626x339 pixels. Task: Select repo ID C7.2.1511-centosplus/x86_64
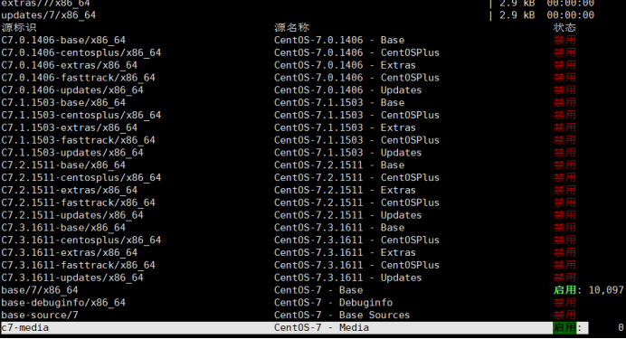(81, 177)
